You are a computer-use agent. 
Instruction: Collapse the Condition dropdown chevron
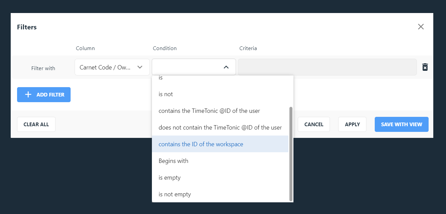226,67
